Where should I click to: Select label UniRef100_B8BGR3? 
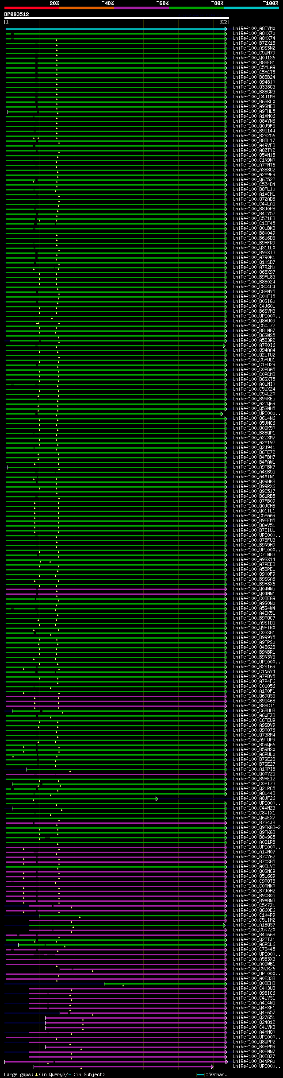254,92
